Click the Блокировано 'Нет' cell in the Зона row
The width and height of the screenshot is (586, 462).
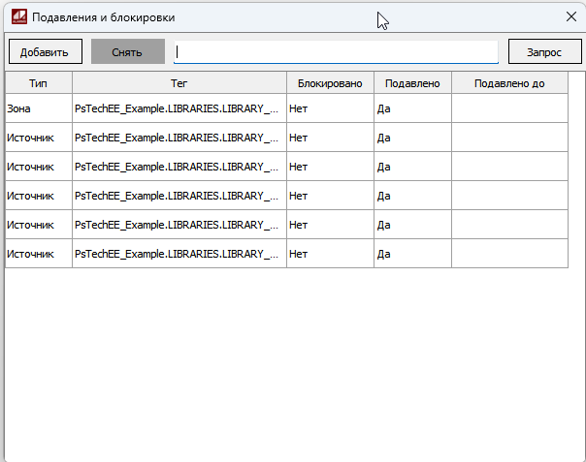tap(330, 108)
